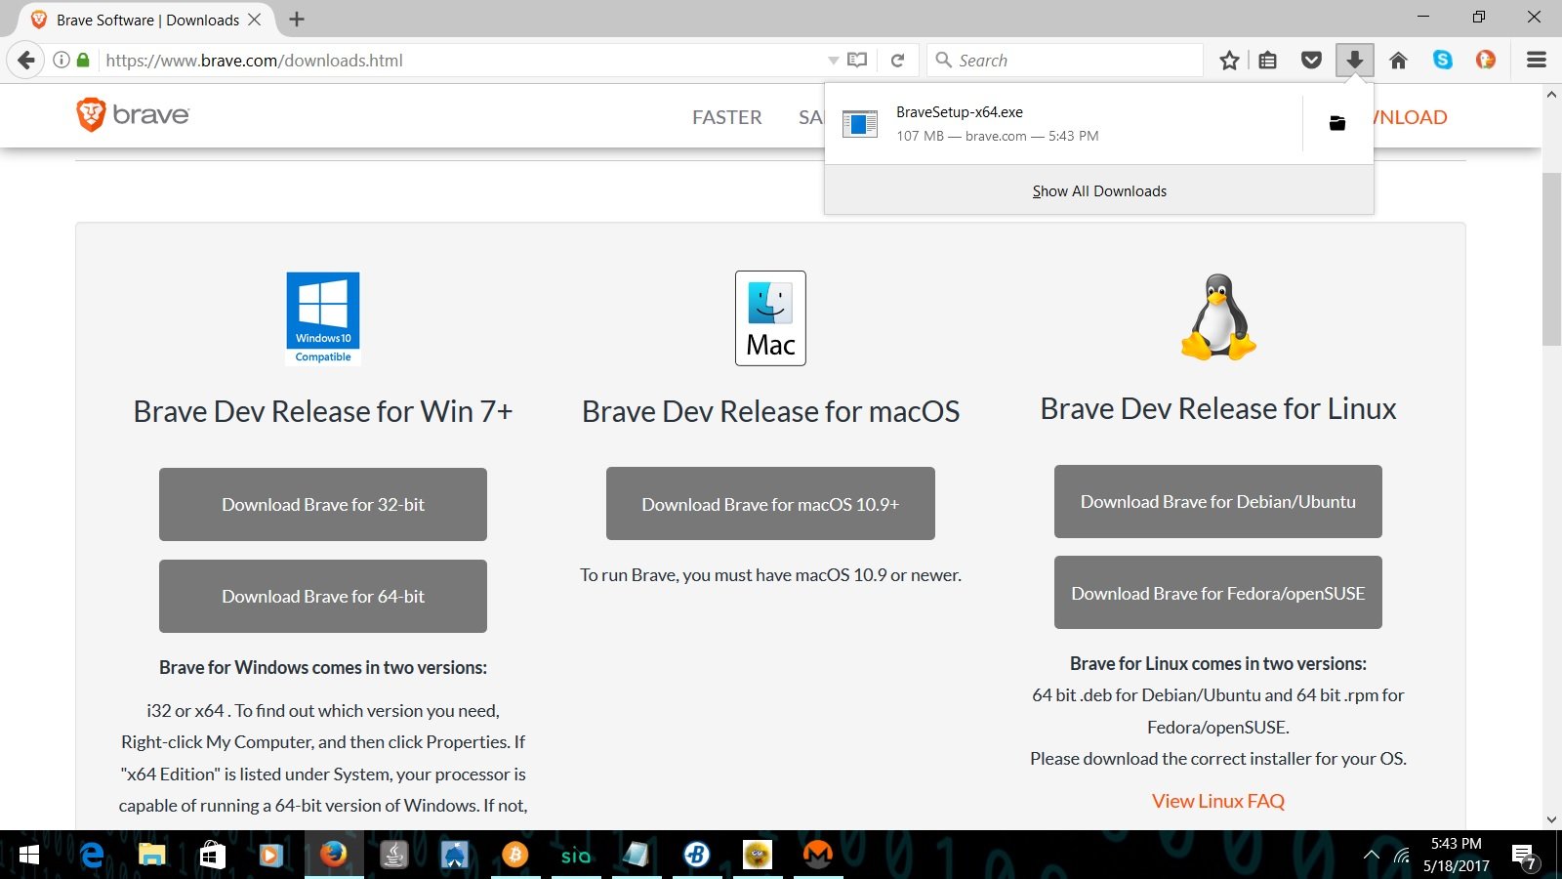Open File Explorer from taskbar
This screenshot has height=879, width=1562.
[152, 856]
